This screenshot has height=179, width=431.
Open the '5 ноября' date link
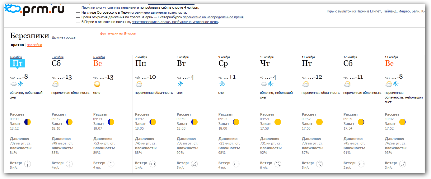58,57
